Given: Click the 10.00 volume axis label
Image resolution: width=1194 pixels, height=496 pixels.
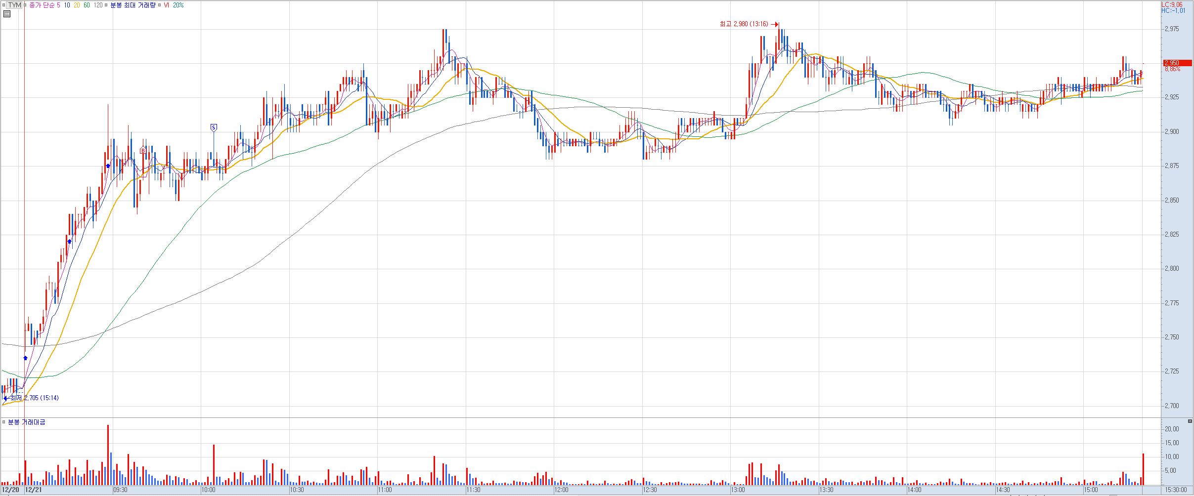Looking at the screenshot, I should (x=1172, y=456).
